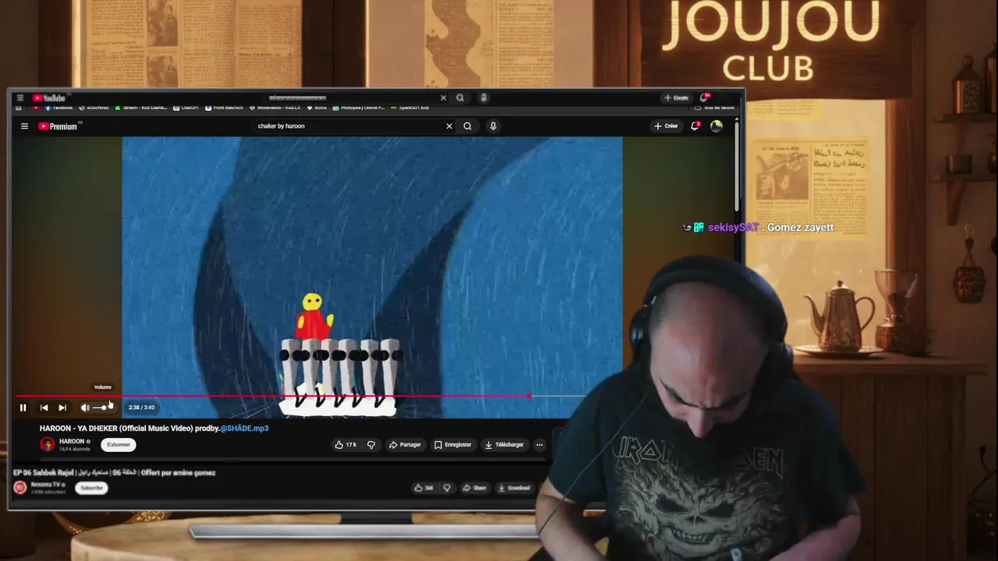Jump to the previous video

pyautogui.click(x=44, y=408)
